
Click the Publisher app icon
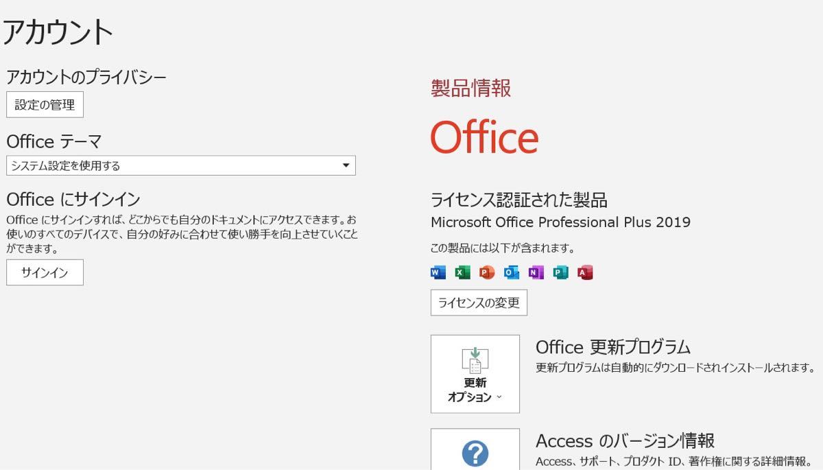[x=560, y=272]
